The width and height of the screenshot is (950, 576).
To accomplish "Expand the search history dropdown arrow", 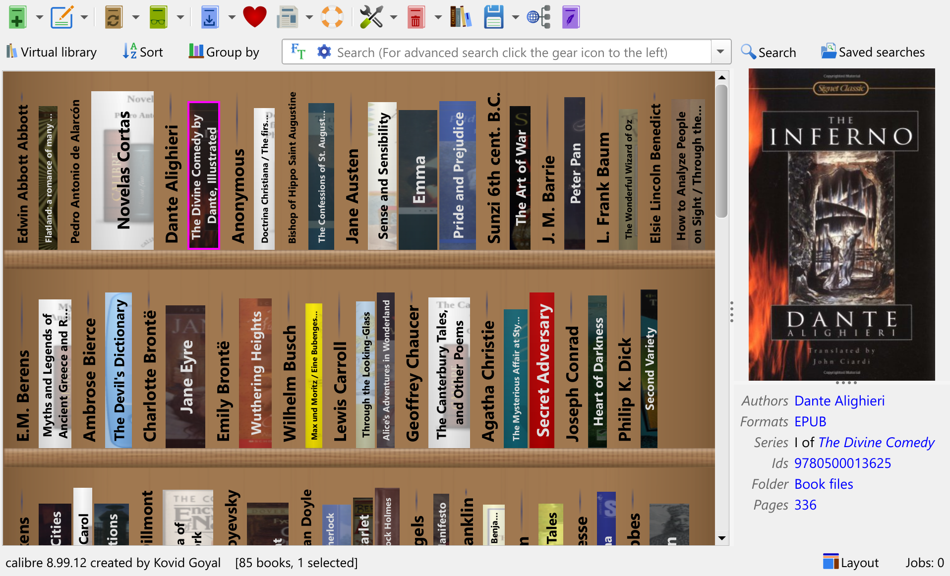I will (x=720, y=52).
